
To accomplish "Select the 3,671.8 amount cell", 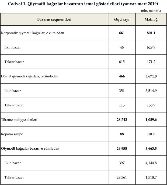I will (151, 76).
